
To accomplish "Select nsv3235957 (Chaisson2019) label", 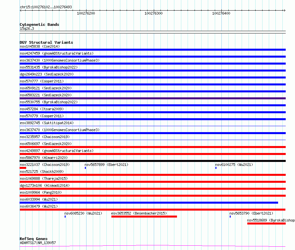I will click(45, 137).
